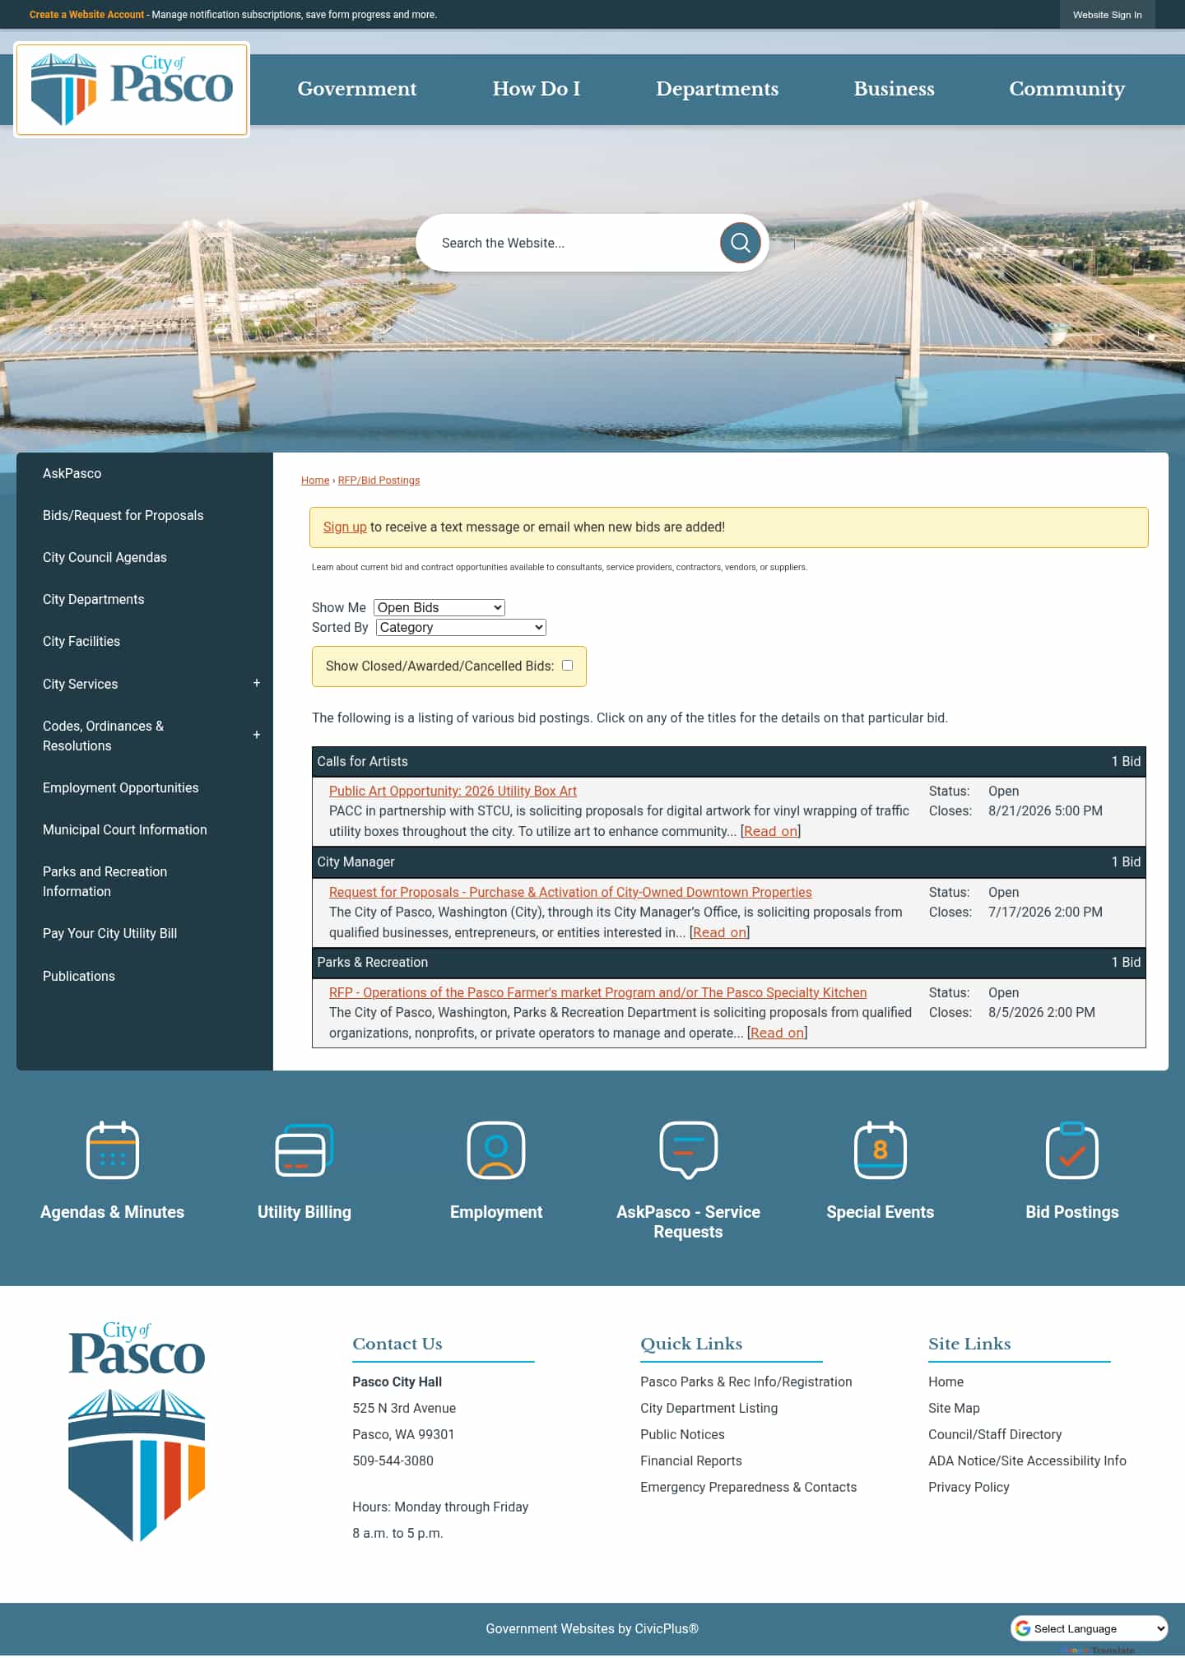Click the Home breadcrumb link
This screenshot has width=1185, height=1658.
pos(315,480)
